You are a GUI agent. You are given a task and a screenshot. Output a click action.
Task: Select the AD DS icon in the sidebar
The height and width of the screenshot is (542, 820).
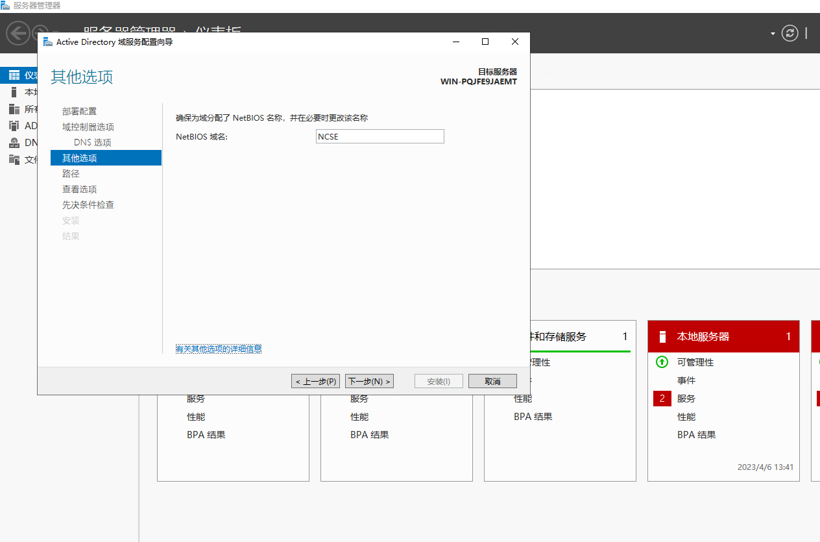click(x=14, y=126)
